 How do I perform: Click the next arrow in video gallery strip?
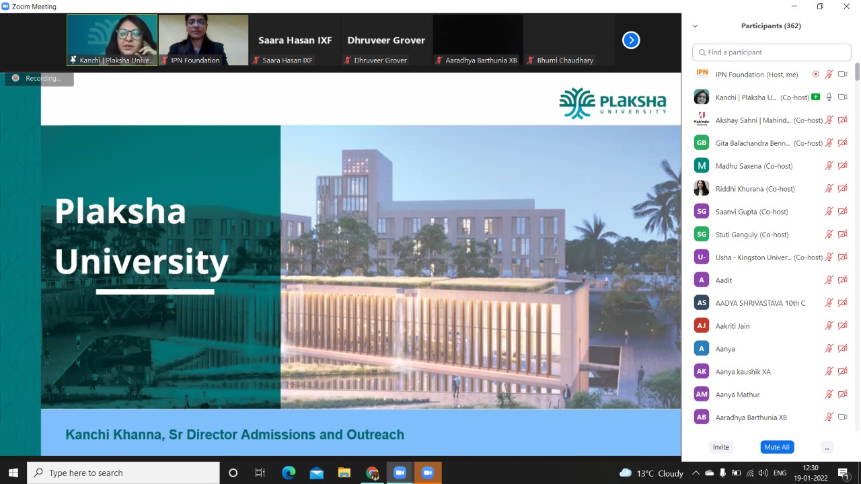click(630, 40)
